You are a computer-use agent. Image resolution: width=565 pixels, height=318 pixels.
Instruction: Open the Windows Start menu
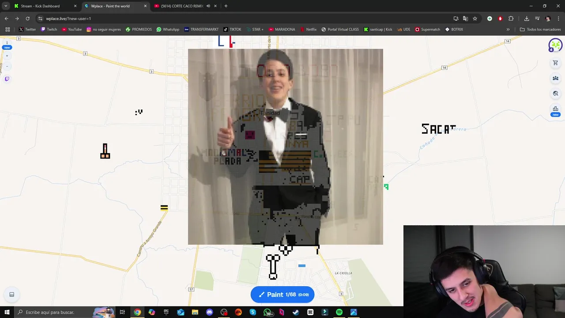click(7, 312)
